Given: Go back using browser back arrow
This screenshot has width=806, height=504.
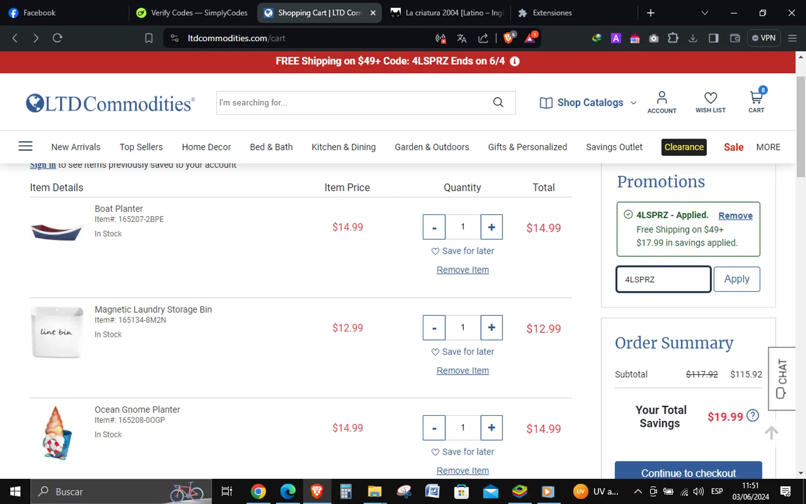Looking at the screenshot, I should click(15, 38).
